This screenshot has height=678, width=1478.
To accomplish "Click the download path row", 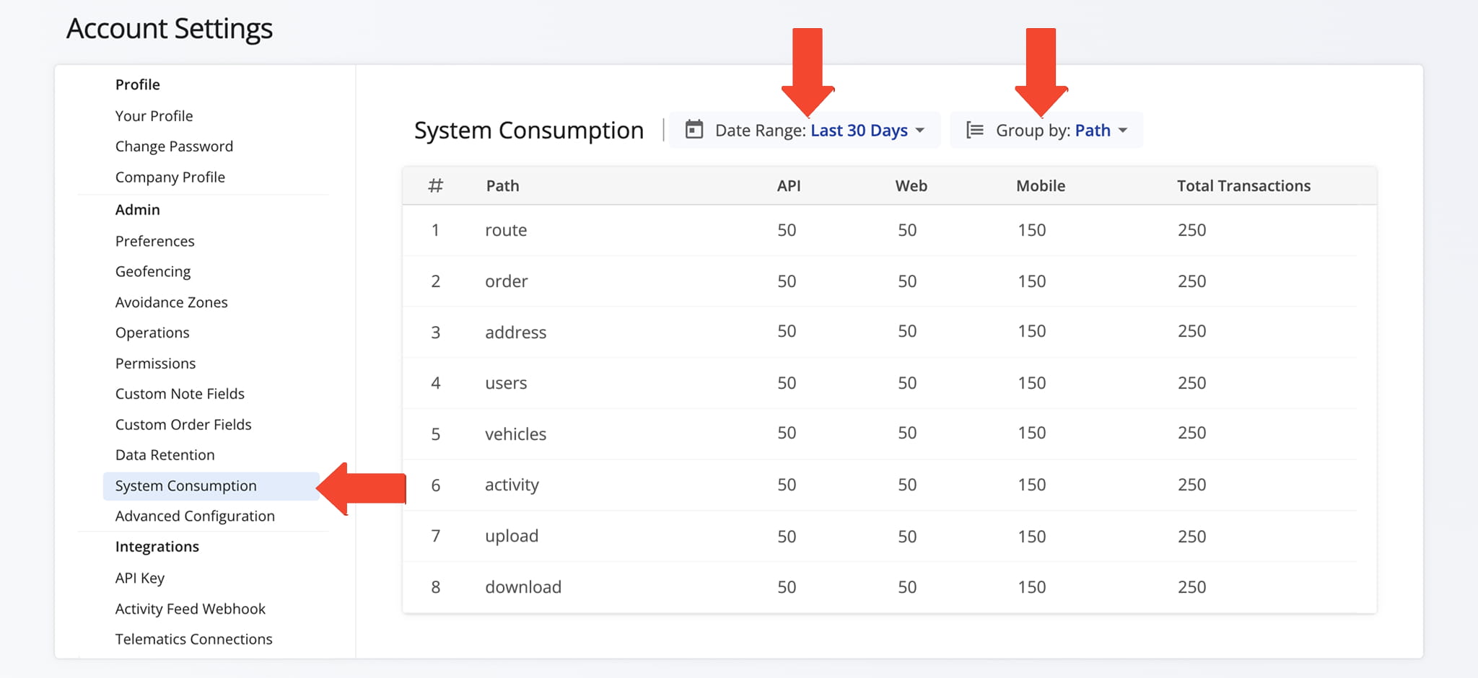I will (522, 587).
